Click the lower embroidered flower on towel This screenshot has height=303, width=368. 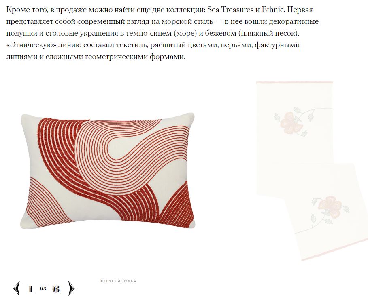coord(330,206)
